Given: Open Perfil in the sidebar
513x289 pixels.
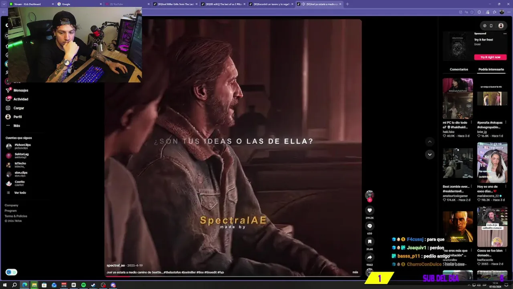Looking at the screenshot, I should click(x=14, y=117).
